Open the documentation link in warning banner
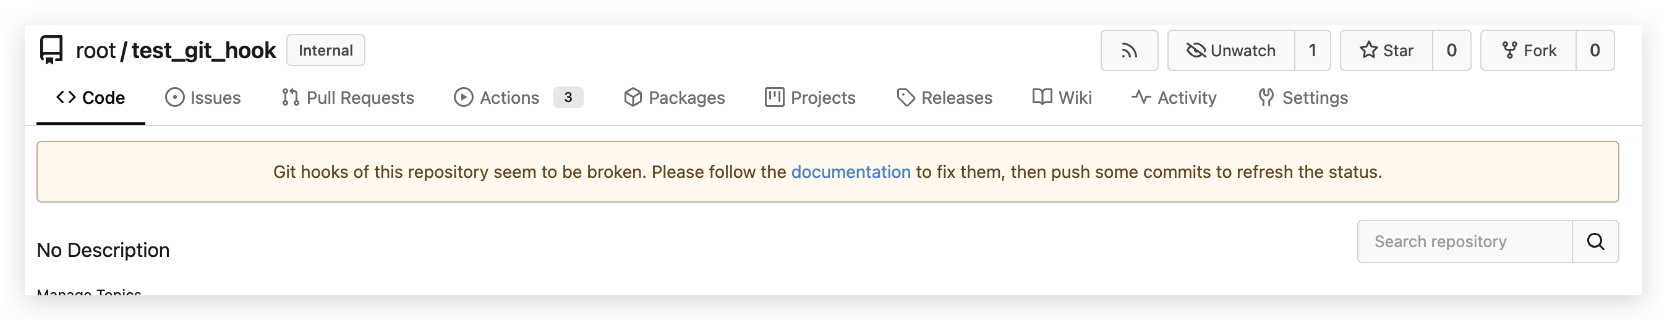Viewport: 1667px width, 320px height. click(x=850, y=172)
